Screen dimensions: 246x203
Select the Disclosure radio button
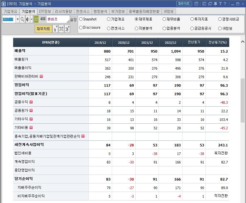(81, 28)
